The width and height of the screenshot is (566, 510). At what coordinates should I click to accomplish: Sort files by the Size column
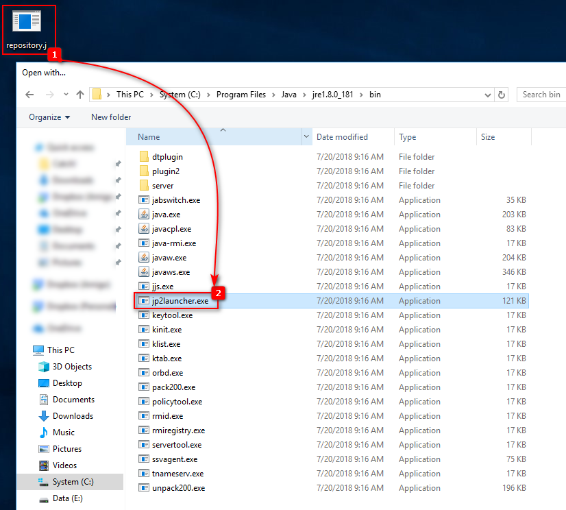[488, 137]
